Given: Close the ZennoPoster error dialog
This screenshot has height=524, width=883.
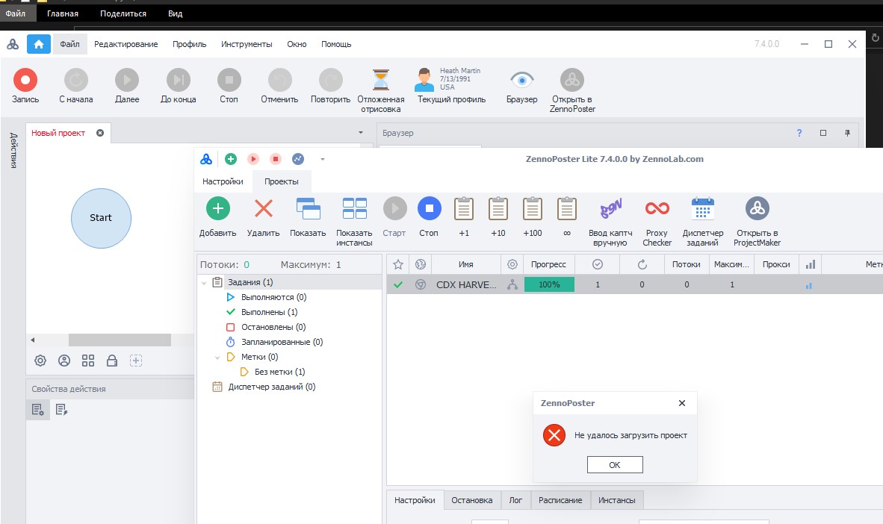Looking at the screenshot, I should (682, 403).
